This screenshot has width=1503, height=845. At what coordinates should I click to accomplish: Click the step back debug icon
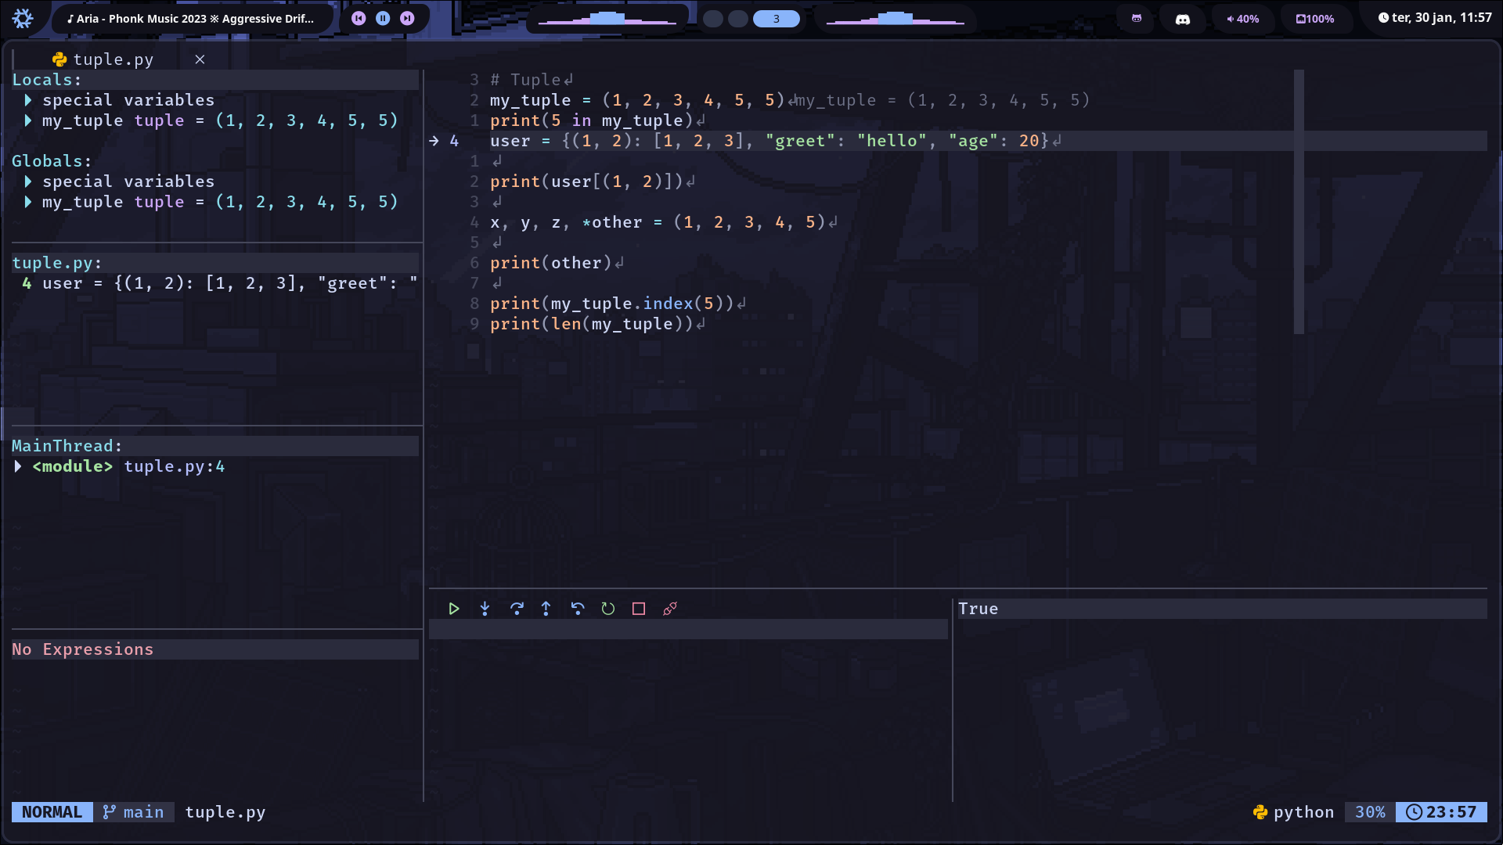pyautogui.click(x=578, y=609)
